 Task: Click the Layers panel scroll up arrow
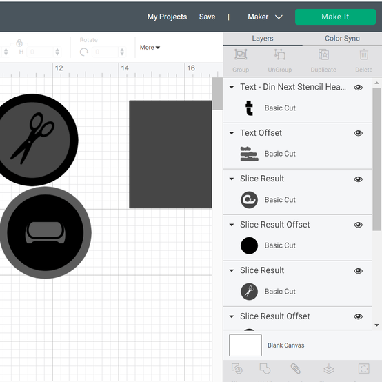(377, 83)
